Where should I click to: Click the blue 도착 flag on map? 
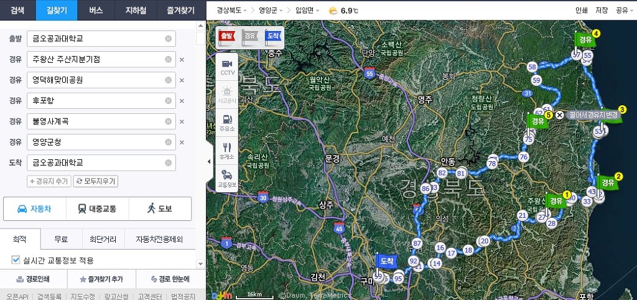tap(386, 261)
